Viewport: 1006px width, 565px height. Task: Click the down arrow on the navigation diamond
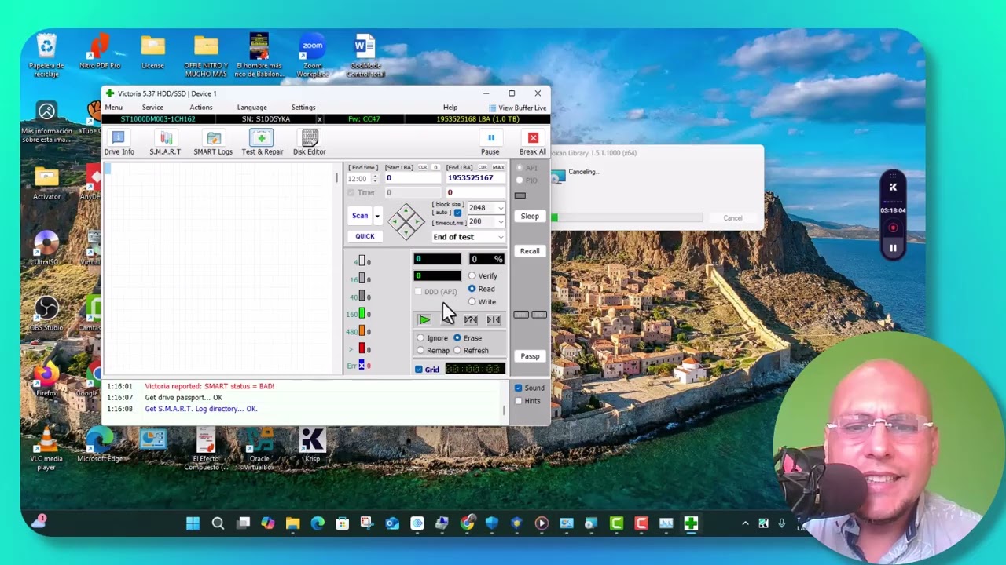point(406,232)
